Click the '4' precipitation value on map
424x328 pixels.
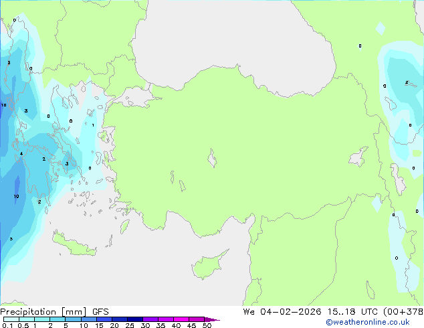[21, 154]
